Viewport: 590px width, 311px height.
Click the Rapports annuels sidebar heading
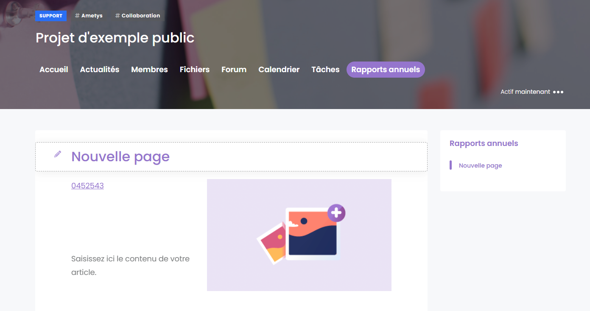pos(484,143)
